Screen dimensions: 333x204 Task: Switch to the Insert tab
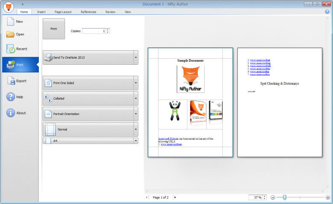click(x=41, y=12)
